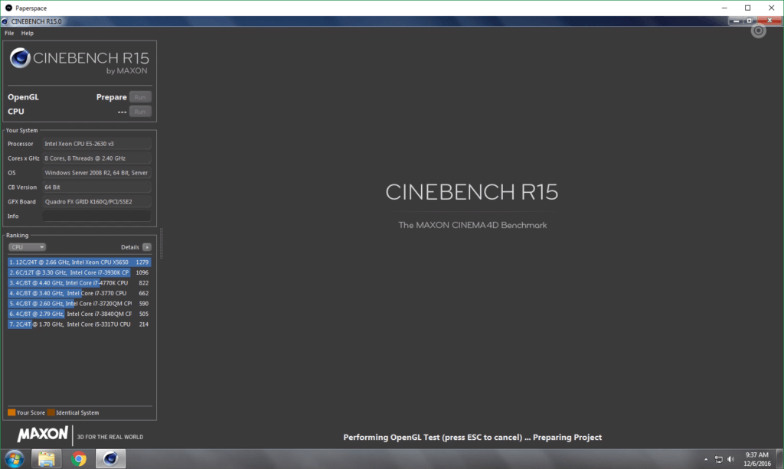Open the Help menu

(27, 33)
